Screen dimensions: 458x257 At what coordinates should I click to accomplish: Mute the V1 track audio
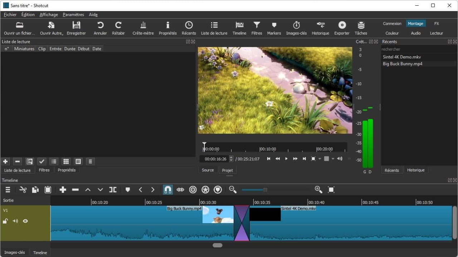[x=15, y=221]
